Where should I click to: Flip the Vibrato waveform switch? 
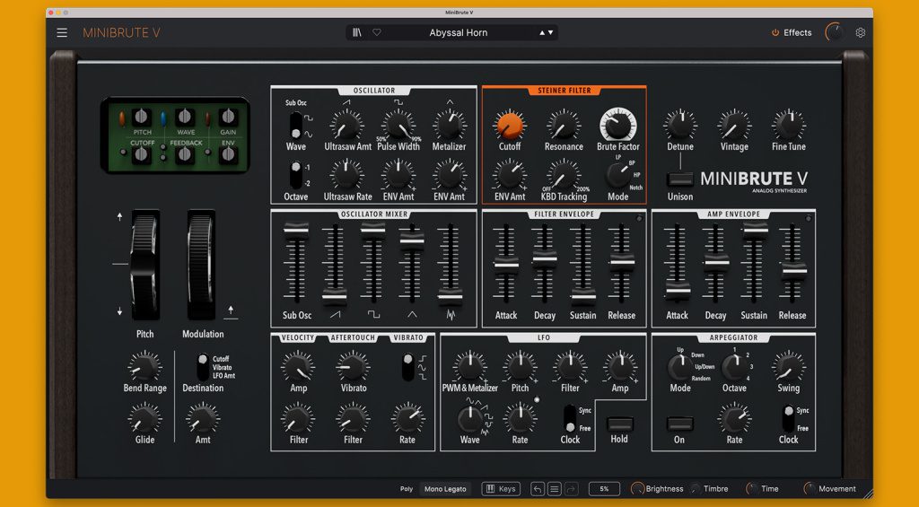(408, 367)
